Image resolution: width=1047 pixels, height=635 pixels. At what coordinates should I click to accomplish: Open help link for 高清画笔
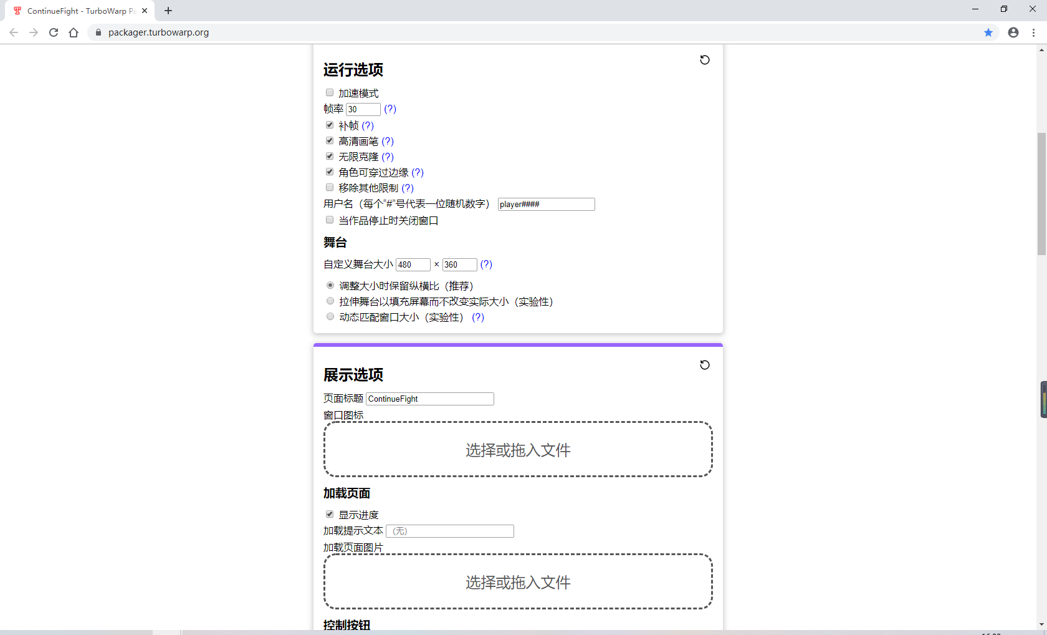388,141
